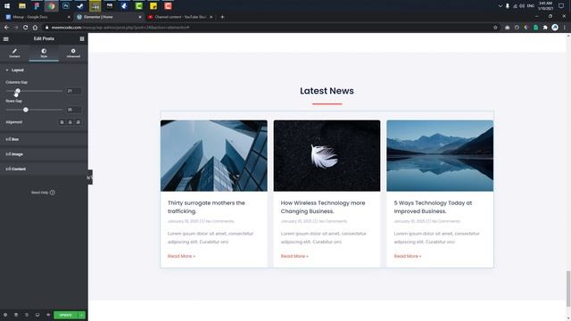Select the white feather post thumbnail

(x=327, y=156)
